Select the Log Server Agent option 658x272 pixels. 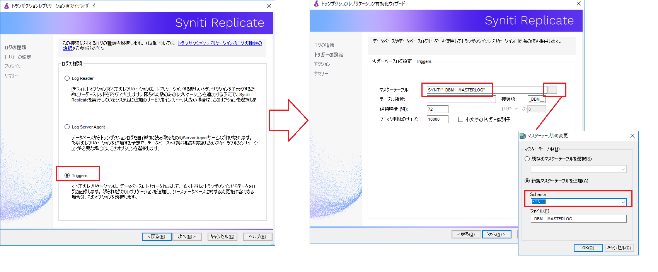pyautogui.click(x=67, y=127)
